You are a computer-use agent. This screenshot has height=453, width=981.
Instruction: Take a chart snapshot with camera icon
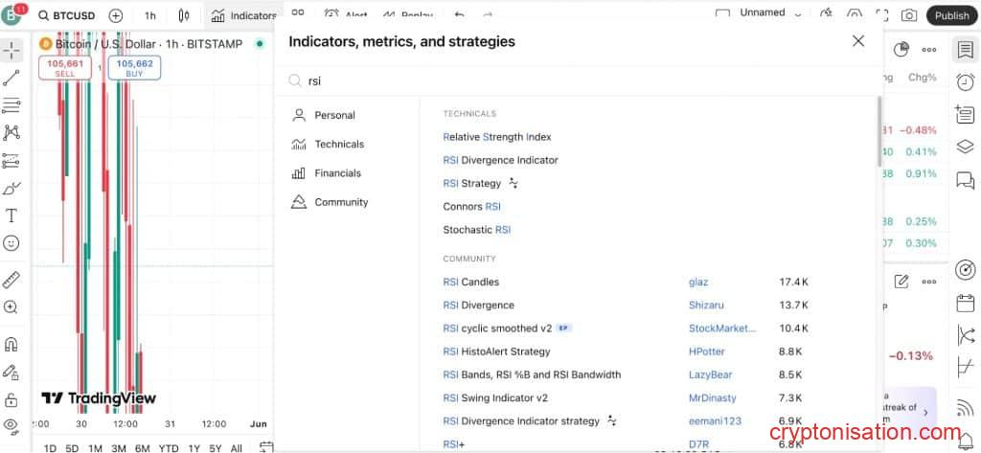908,15
